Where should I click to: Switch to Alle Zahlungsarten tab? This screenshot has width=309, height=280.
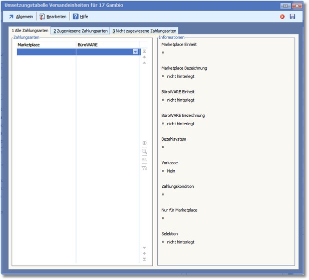point(30,31)
